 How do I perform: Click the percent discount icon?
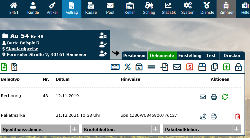click(128, 67)
